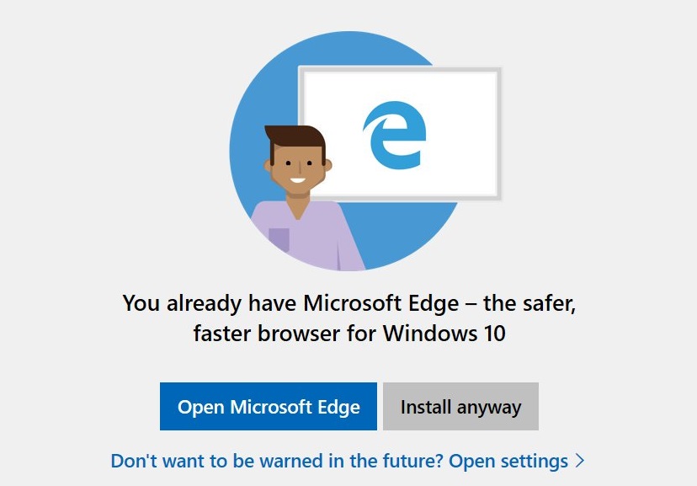Image resolution: width=697 pixels, height=486 pixels.
Task: Click the man's dark brown hair
Action: coord(295,137)
